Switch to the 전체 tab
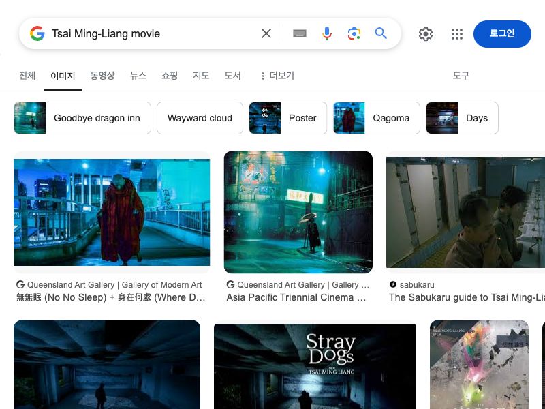 (27, 76)
